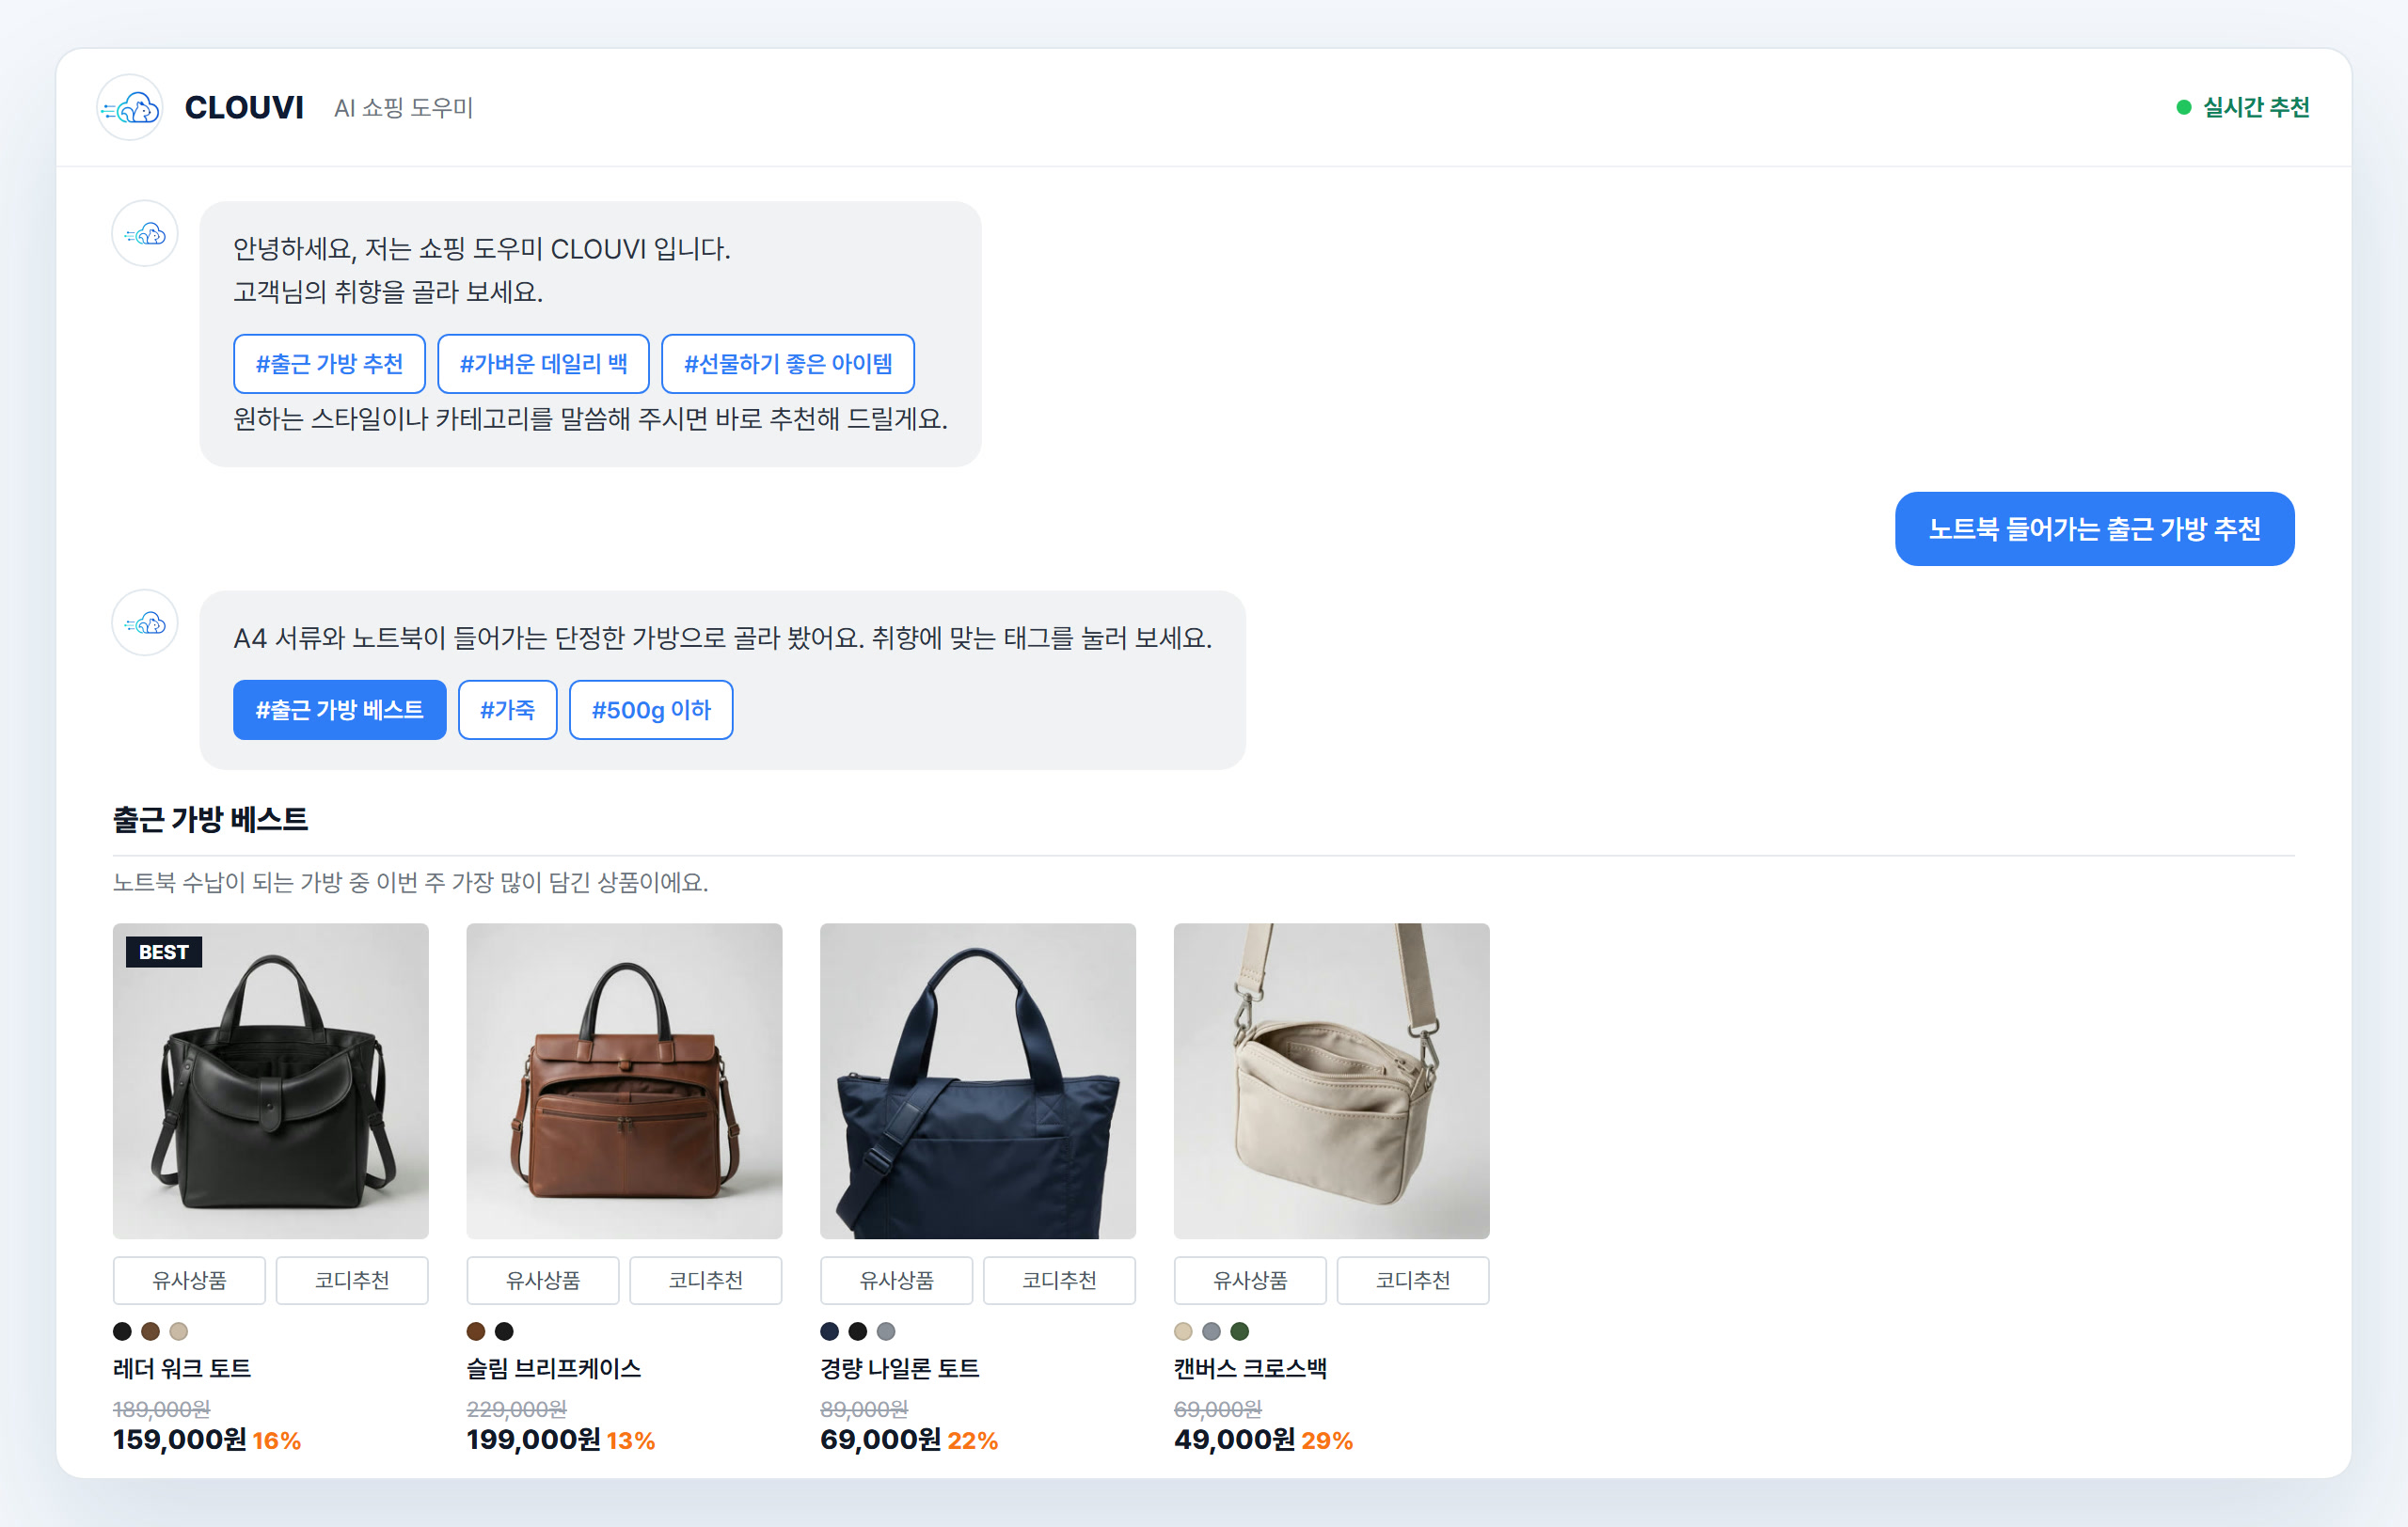Viewport: 2408px width, 1527px height.
Task: Click the 출근 가방 베스트 section heading
Action: point(210,820)
